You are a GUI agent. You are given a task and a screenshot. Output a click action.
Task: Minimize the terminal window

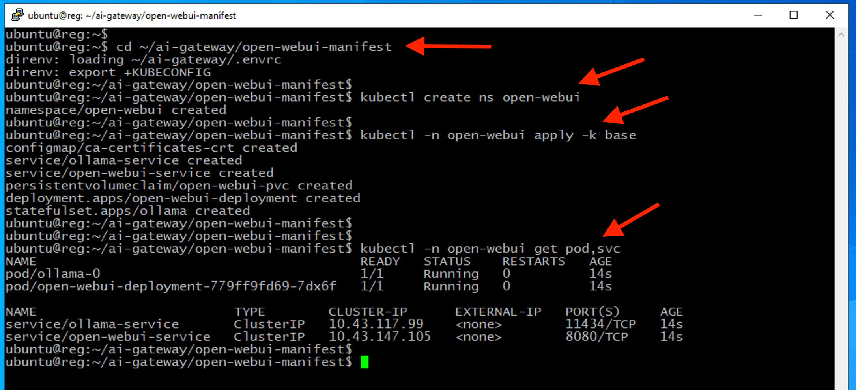coord(758,15)
